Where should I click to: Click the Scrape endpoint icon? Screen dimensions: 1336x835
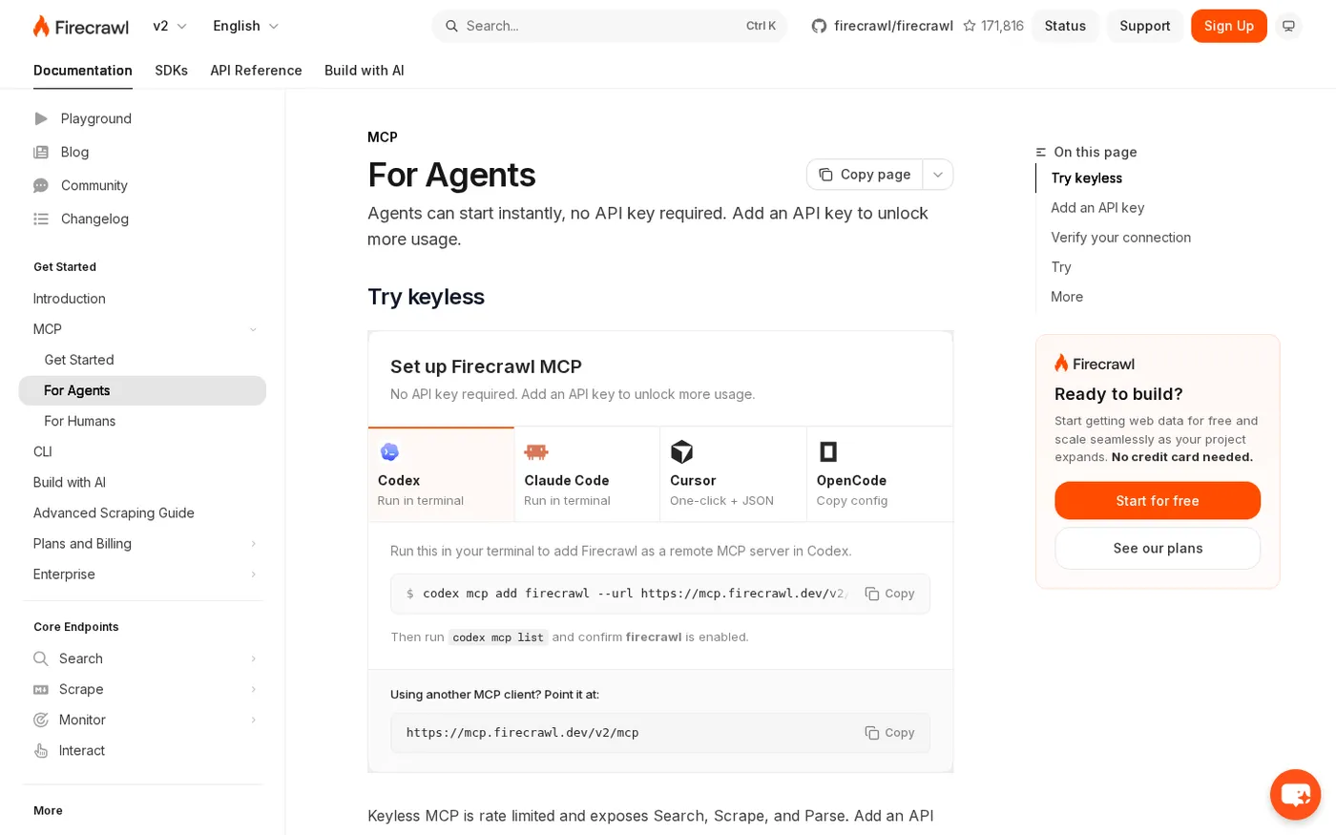pos(41,689)
